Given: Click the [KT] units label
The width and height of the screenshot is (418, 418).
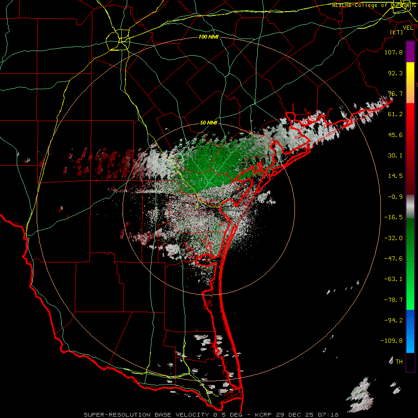Looking at the screenshot, I should pyautogui.click(x=397, y=32).
